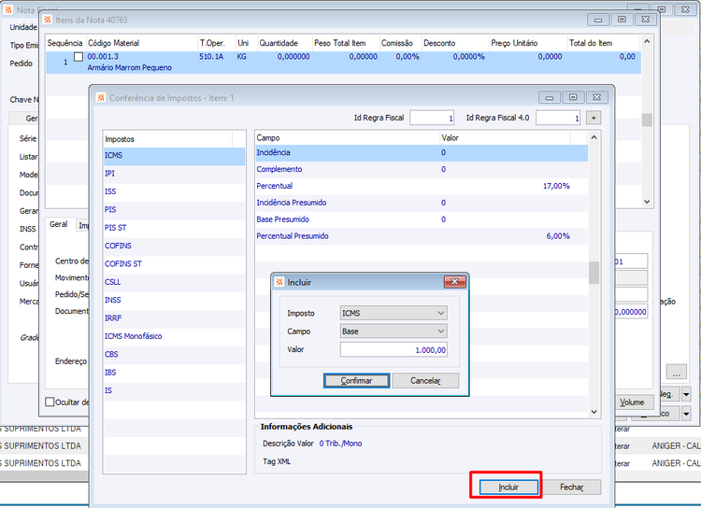Click Fechar button in Conferência de Impostos
701x508 pixels.
571,487
